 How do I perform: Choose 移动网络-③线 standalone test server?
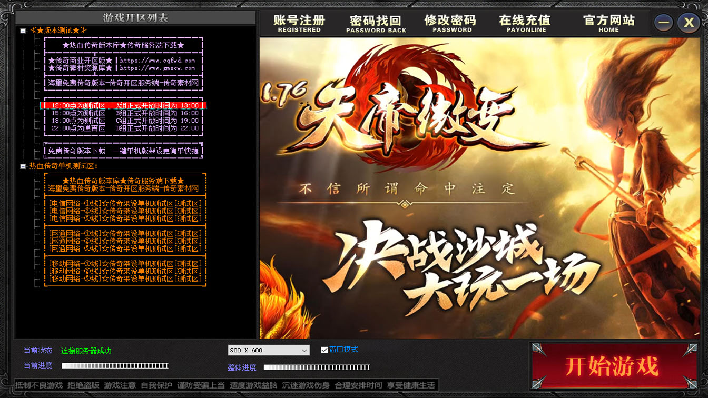125,278
